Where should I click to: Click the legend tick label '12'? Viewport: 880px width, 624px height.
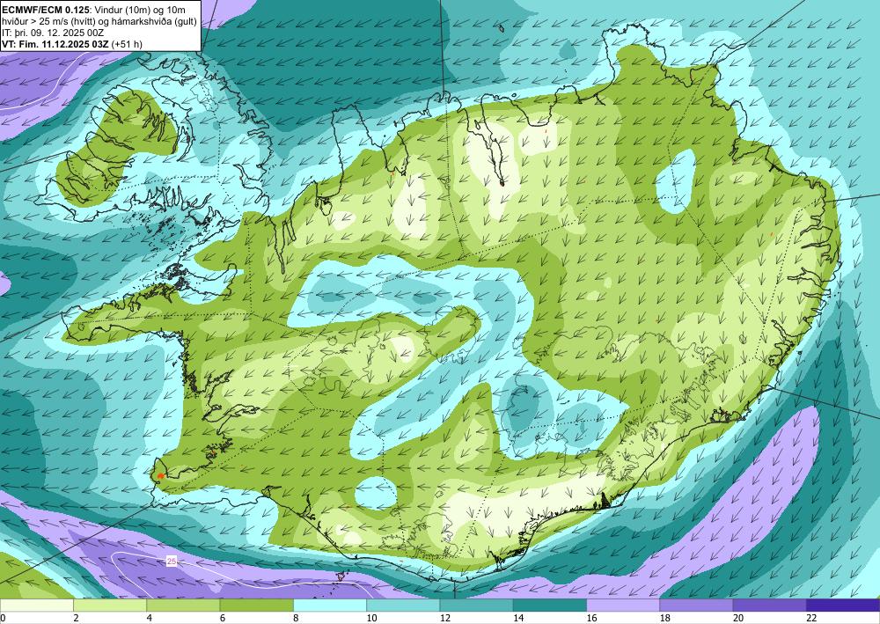pyautogui.click(x=445, y=618)
